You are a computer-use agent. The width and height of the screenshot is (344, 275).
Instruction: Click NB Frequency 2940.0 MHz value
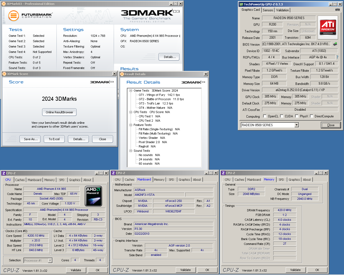[305, 199]
